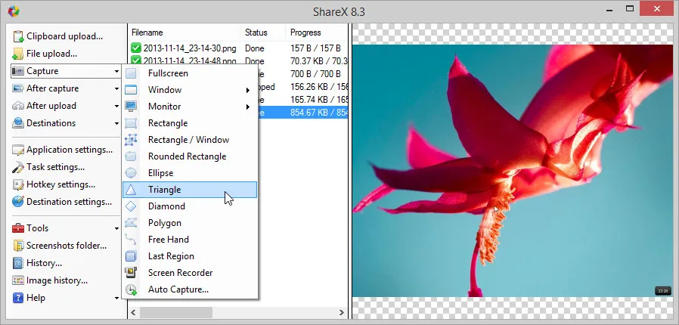Click green checkmark of 2013-11-14_23-14-30.png
The width and height of the screenshot is (679, 325).
(136, 48)
